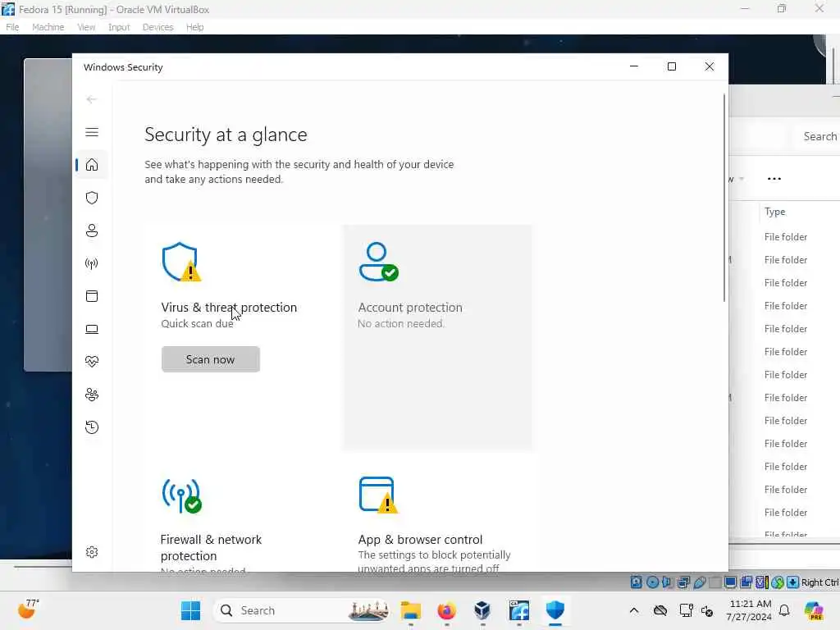Show hidden system tray icons chevron

(634, 610)
